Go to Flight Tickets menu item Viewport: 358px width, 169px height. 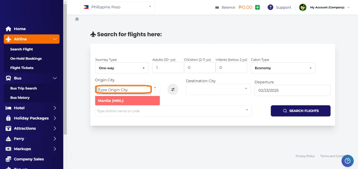(x=22, y=68)
